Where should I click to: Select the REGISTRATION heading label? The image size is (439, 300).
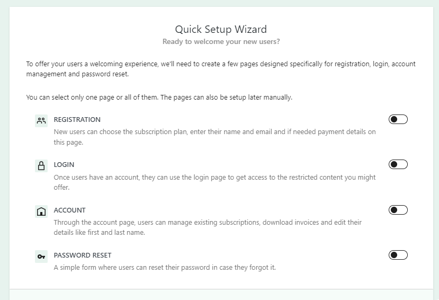pos(77,120)
